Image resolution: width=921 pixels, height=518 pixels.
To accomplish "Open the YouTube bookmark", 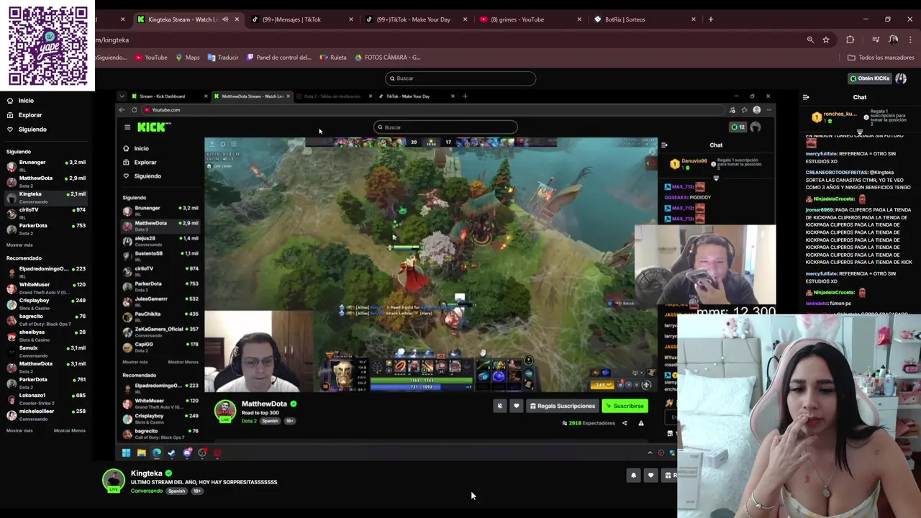I will pos(151,58).
